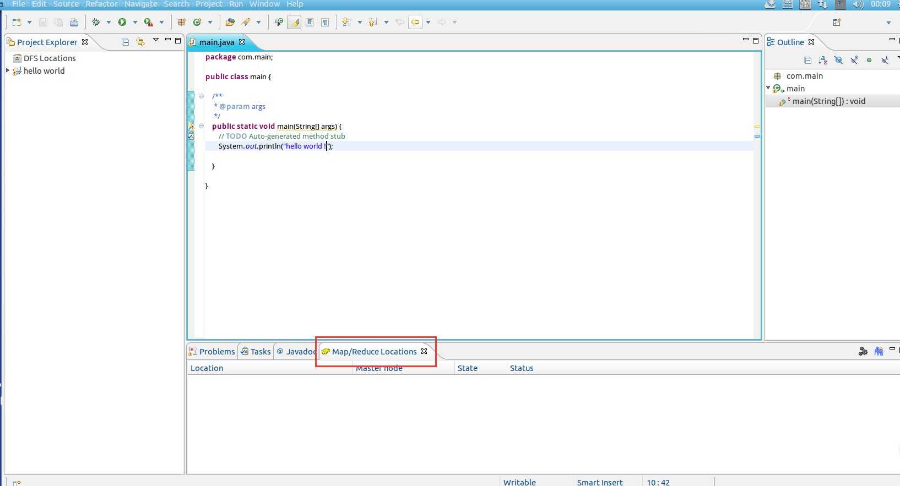900x486 pixels.
Task: Click the Open Type toolbar icon
Action: (x=230, y=23)
